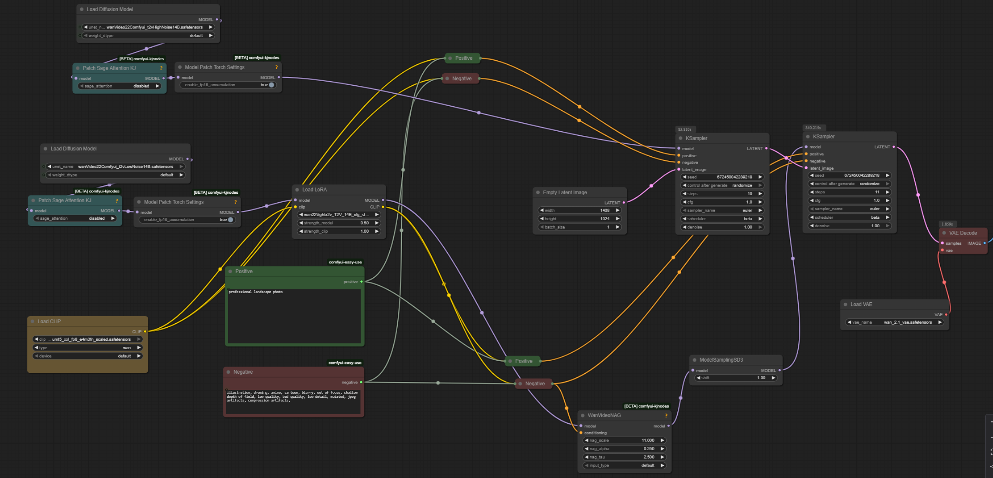Screen dimensions: 993x478
Task: Decrease height with its left arrow
Action: tap(541, 219)
